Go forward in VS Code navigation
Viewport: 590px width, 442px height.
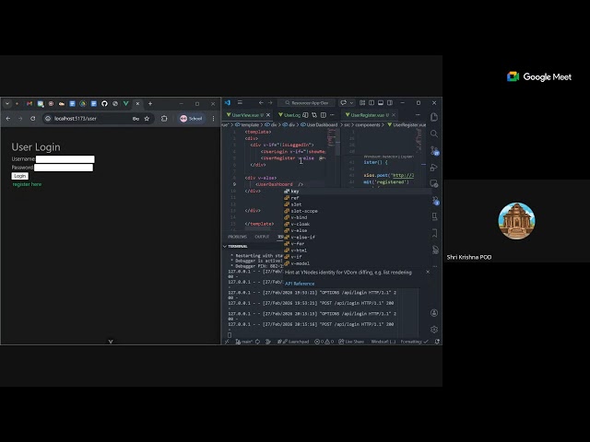[x=270, y=102]
